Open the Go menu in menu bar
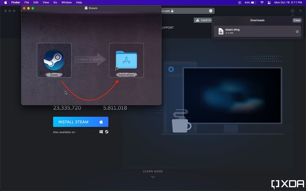This screenshot has height=191, width=306. (55, 3)
